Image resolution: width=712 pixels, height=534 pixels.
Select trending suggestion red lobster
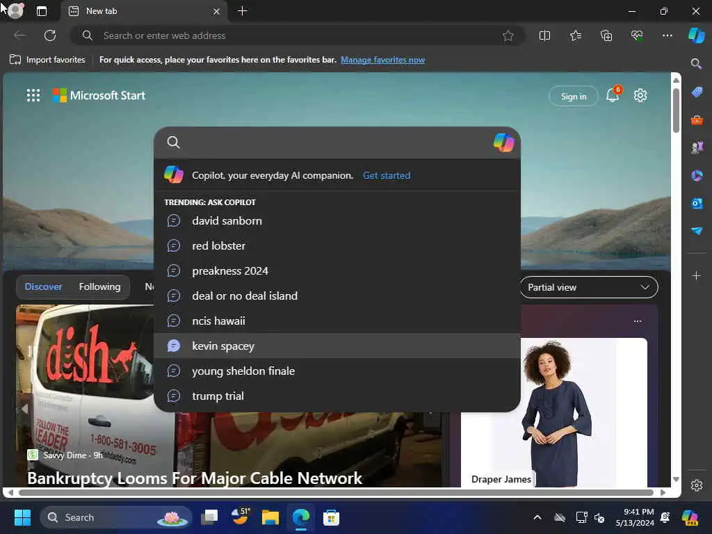tap(337, 245)
